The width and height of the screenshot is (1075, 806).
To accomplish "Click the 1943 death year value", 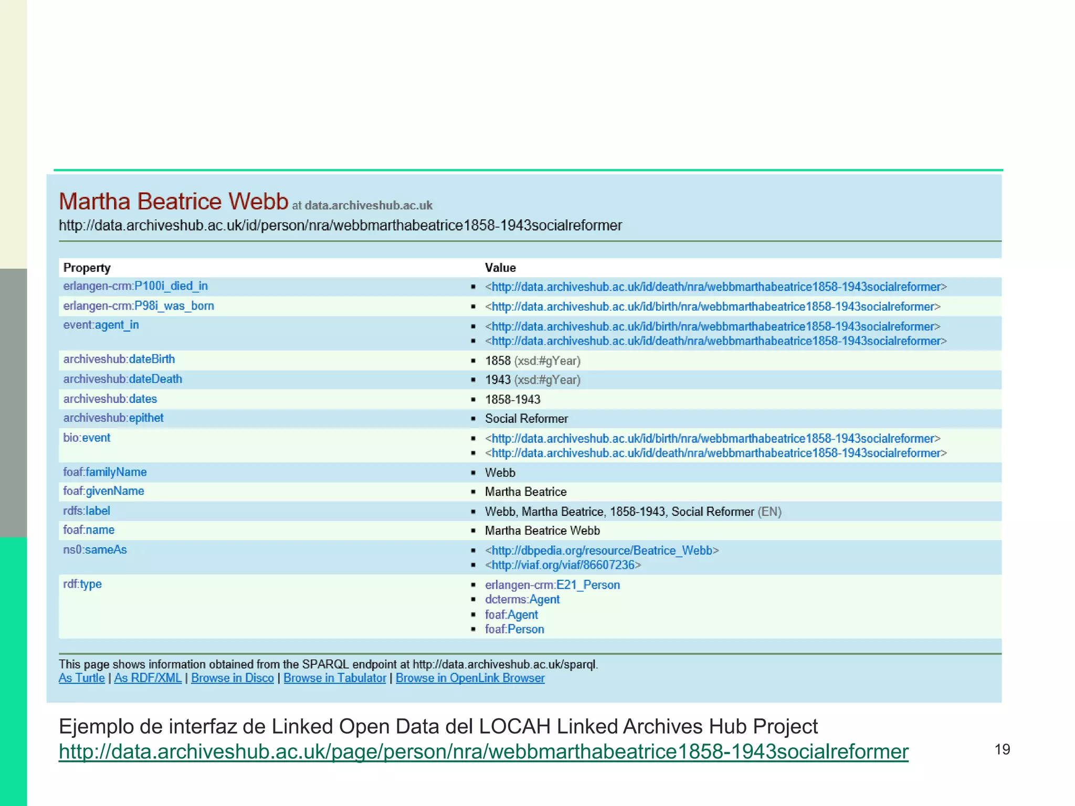I will pos(498,380).
